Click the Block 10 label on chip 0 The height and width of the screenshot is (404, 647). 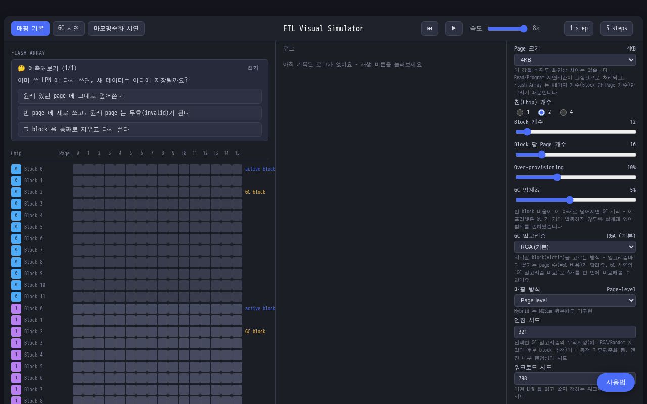pyautogui.click(x=35, y=285)
